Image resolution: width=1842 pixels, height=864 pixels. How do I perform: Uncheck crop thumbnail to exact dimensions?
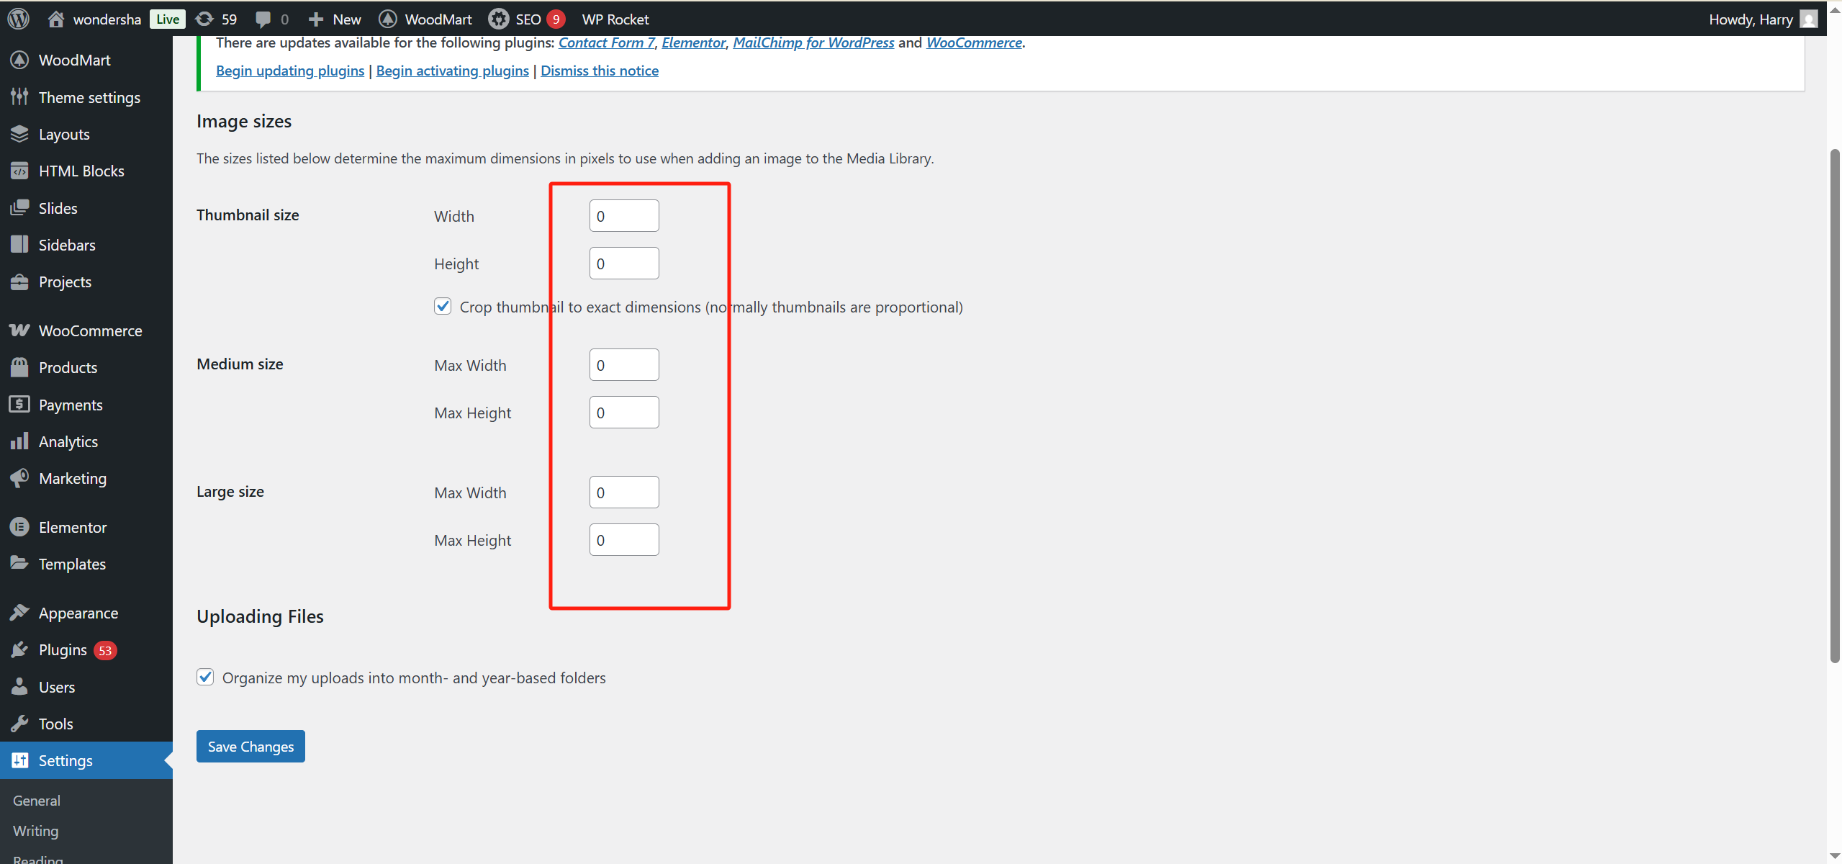[442, 306]
